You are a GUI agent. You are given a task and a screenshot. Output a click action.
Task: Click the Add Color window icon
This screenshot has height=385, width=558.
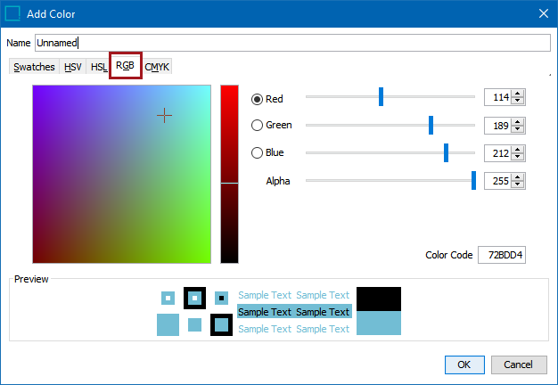(14, 13)
